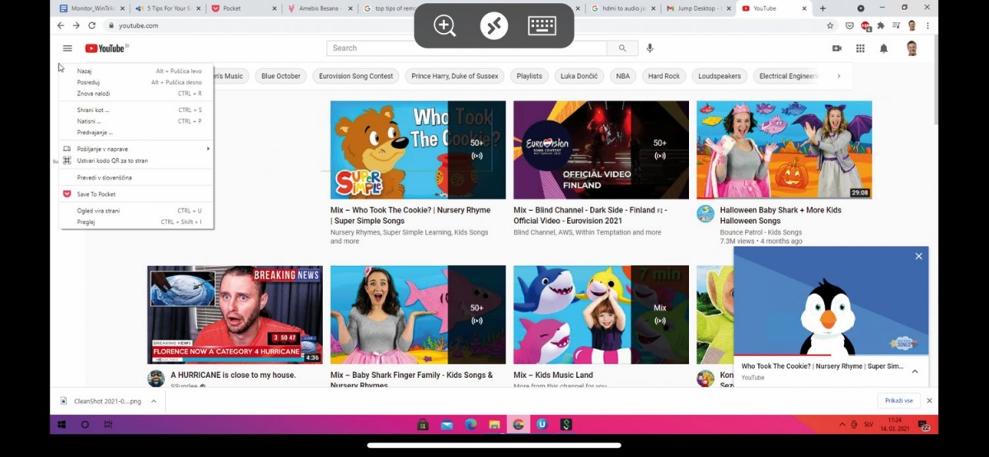
Task: Select 'Ogled vira strani' menu item
Action: (x=136, y=211)
